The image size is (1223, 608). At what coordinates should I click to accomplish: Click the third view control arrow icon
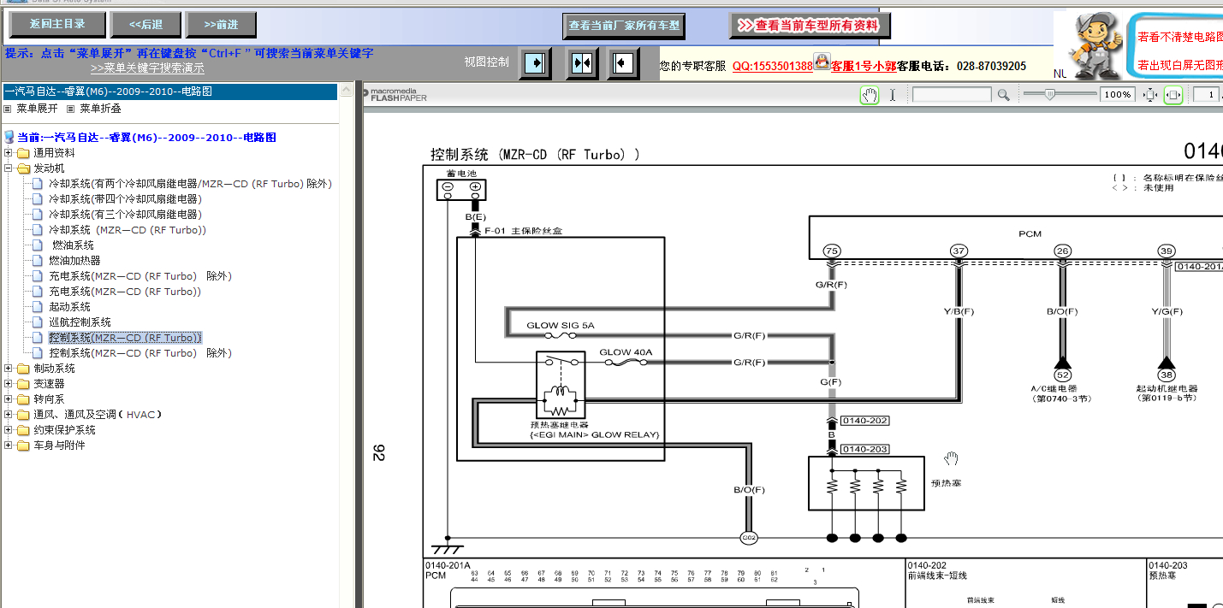(x=624, y=63)
